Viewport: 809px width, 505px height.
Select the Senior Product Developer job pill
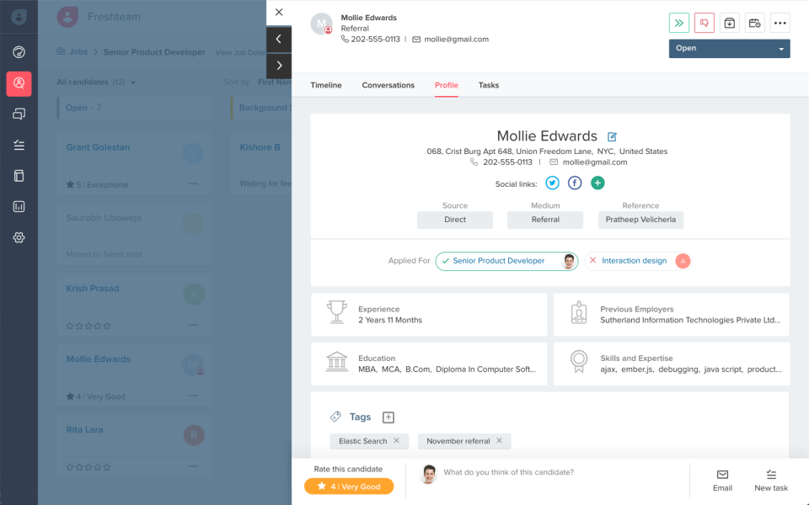506,261
